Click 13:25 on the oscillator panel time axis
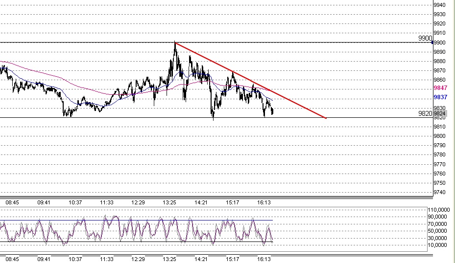This screenshot has width=455, height=263. point(169,259)
